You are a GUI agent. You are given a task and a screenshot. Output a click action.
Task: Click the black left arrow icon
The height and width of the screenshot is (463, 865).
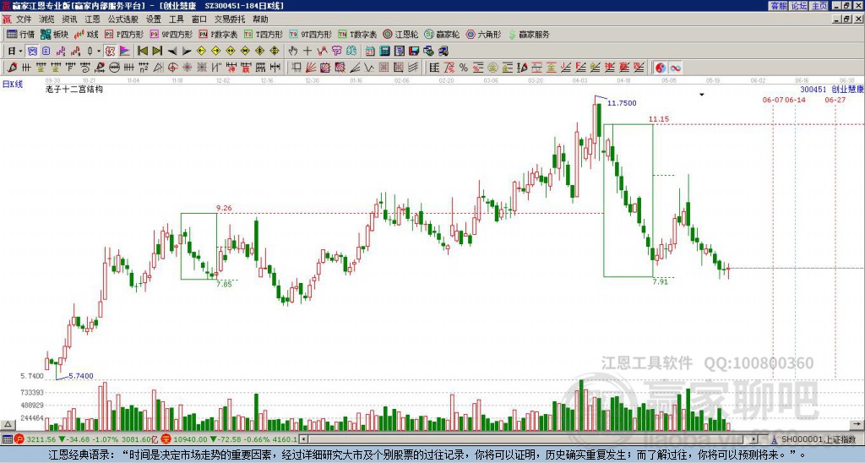(172, 52)
